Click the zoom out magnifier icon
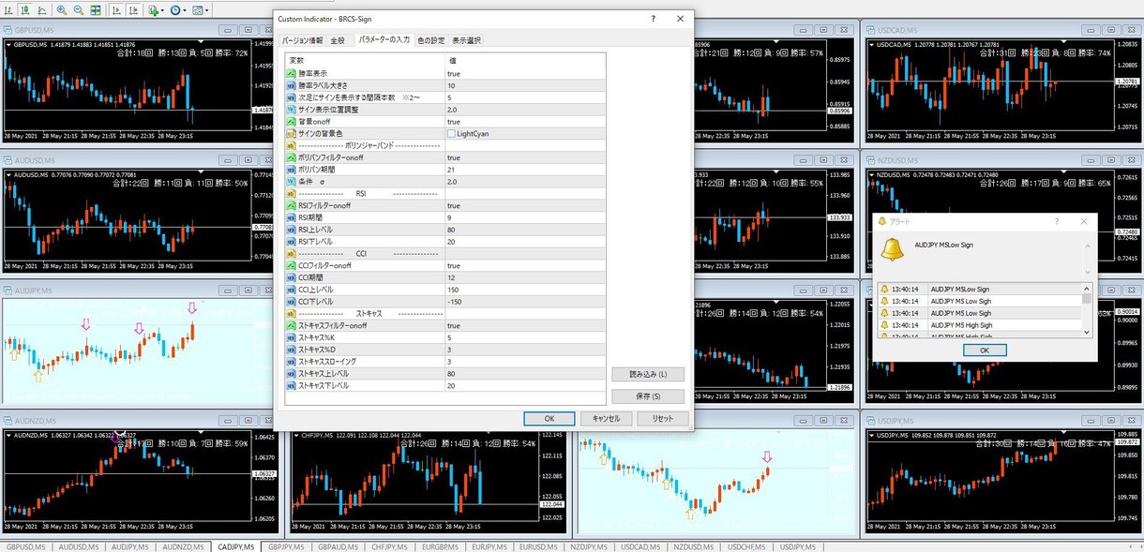This screenshot has width=1144, height=552. click(x=79, y=10)
